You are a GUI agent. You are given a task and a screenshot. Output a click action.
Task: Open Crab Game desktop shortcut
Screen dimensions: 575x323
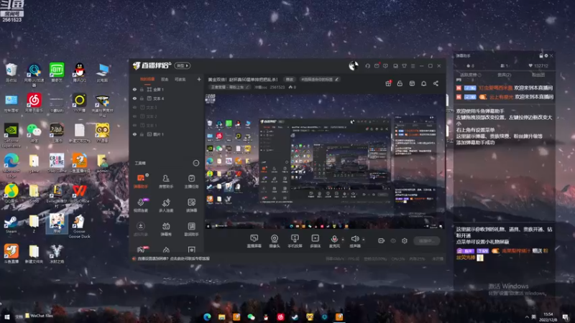pyautogui.click(x=57, y=163)
